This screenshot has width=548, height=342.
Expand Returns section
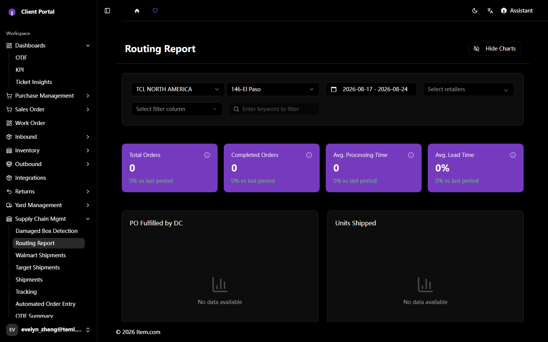[x=48, y=192]
